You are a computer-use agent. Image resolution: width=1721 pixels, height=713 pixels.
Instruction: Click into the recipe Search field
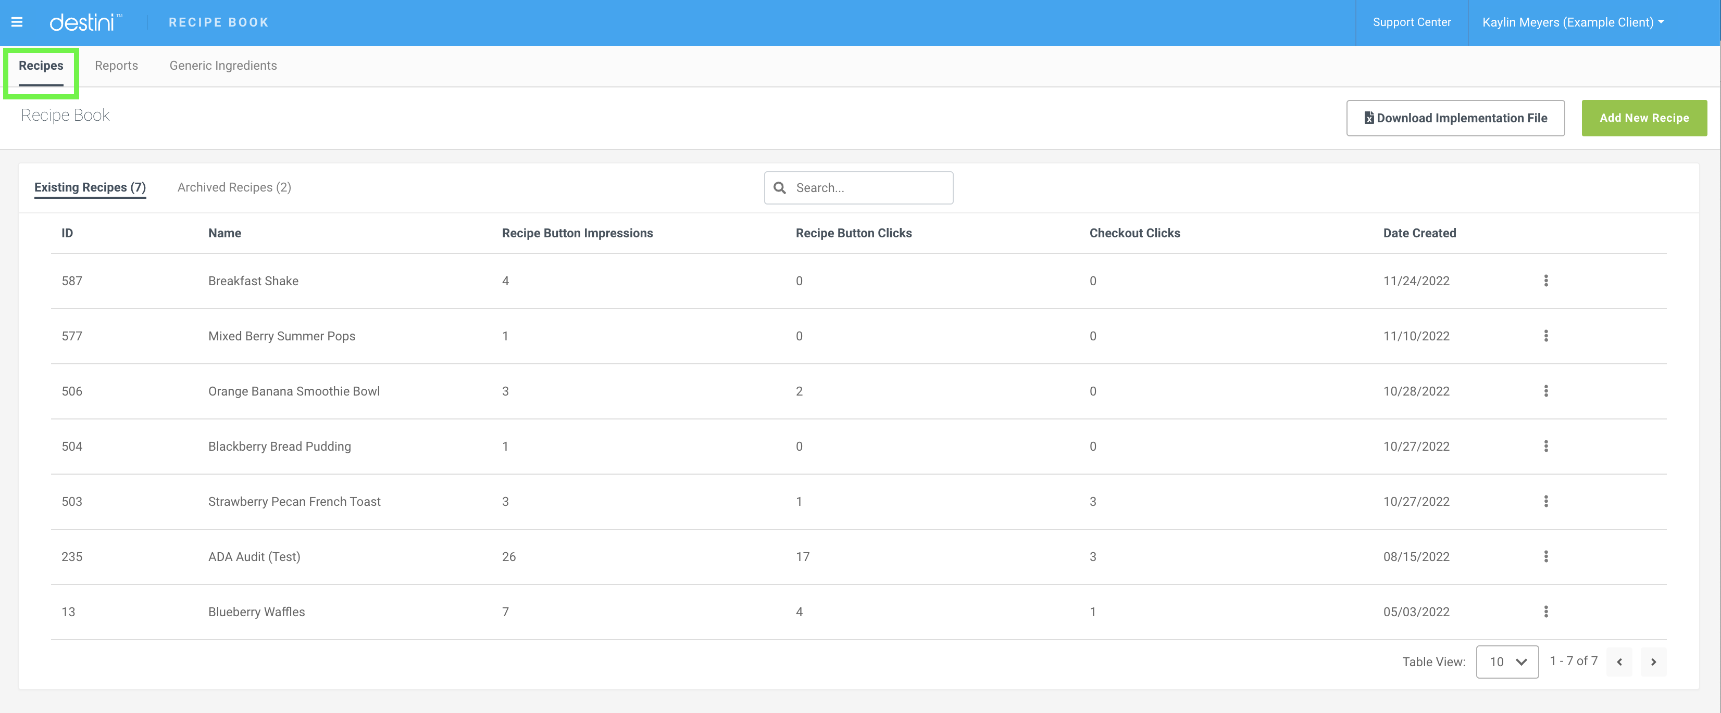[x=858, y=187]
